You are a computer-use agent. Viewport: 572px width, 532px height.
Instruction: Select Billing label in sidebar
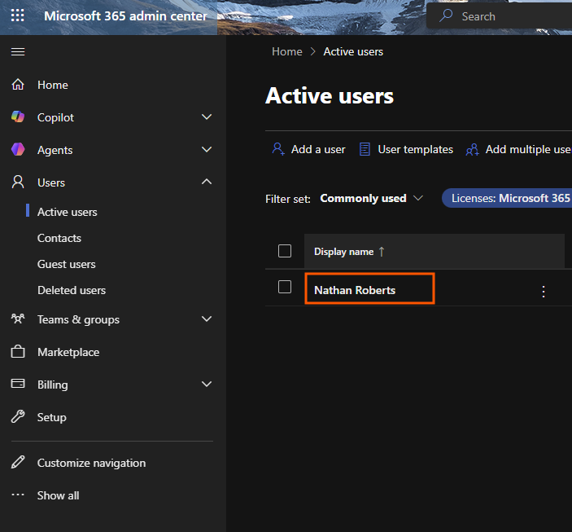[x=53, y=385]
